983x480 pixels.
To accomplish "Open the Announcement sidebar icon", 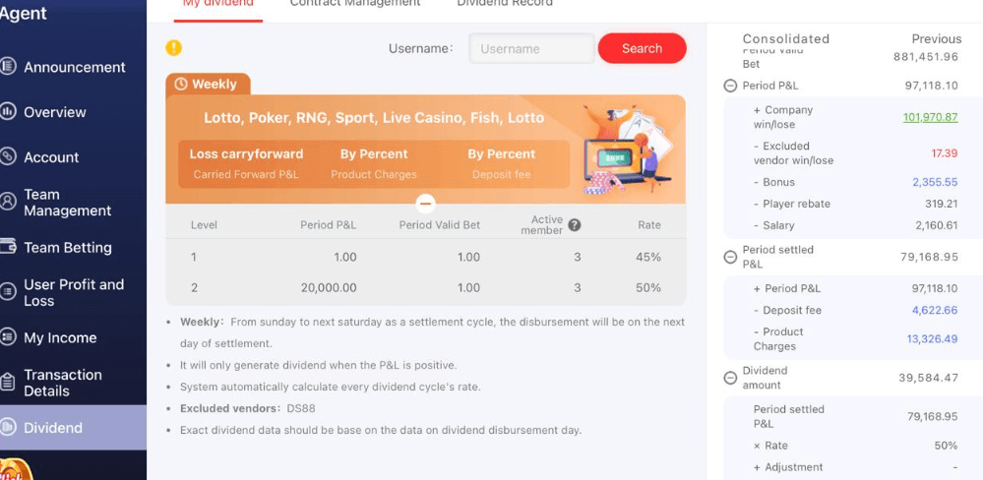I will pos(9,67).
